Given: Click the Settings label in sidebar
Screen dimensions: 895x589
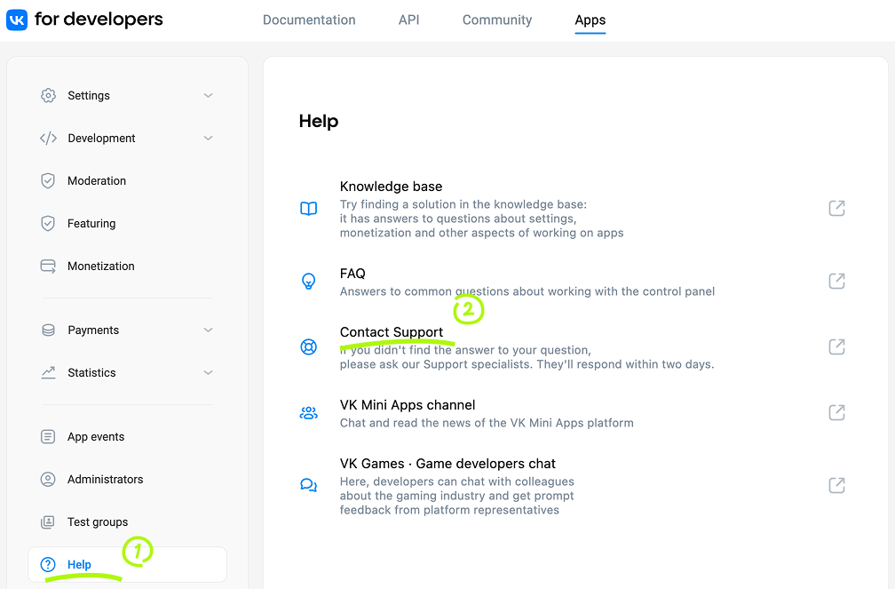Looking at the screenshot, I should (x=89, y=95).
